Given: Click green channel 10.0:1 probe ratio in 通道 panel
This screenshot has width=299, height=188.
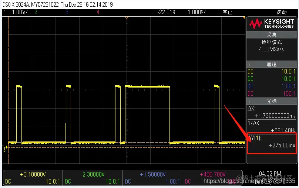Looking at the screenshot, I should pos(288,79).
